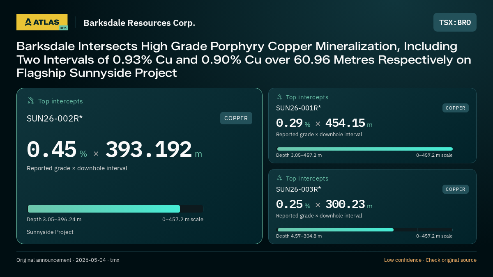Click the 393.192 m interval value
493x277 pixels.
click(154, 150)
